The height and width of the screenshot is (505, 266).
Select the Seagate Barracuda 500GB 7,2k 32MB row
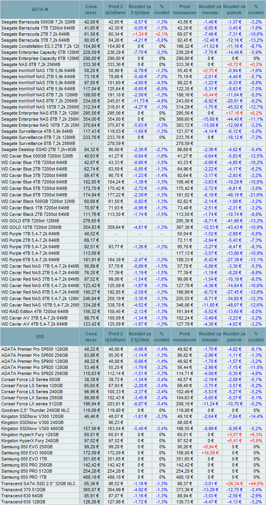coord(133,22)
